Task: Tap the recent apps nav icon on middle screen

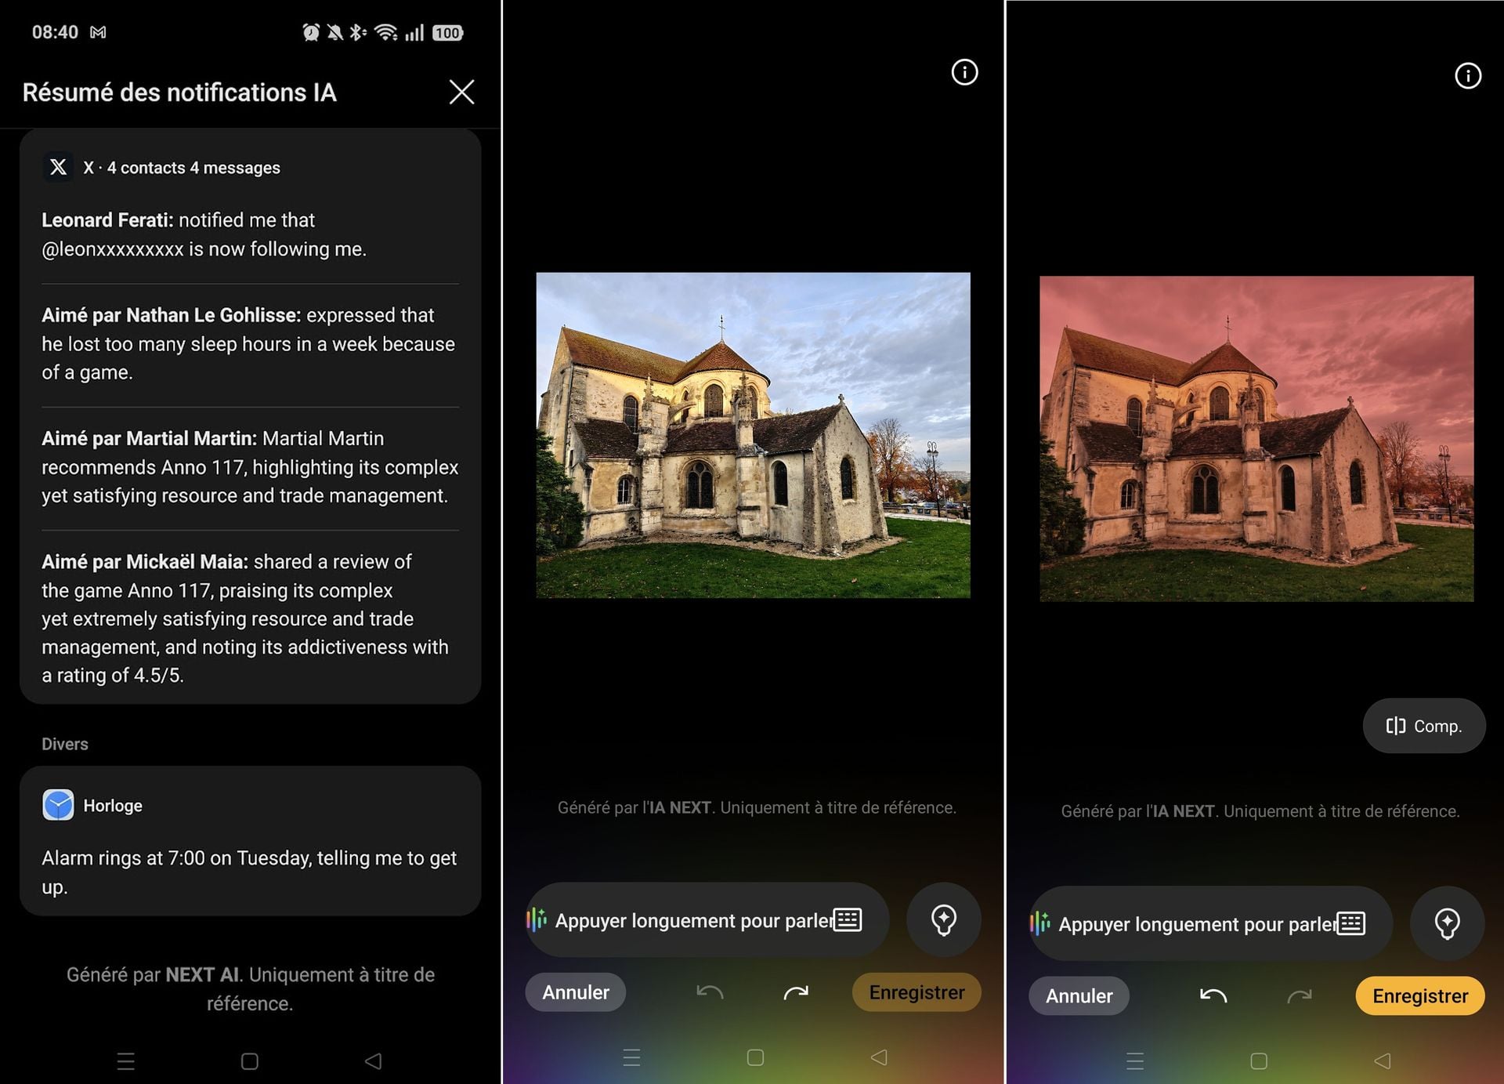Action: point(631,1057)
